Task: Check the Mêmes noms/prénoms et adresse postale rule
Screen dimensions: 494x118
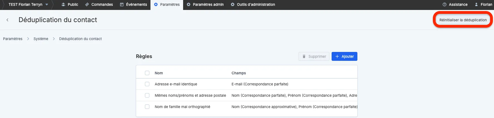Action: (147, 95)
